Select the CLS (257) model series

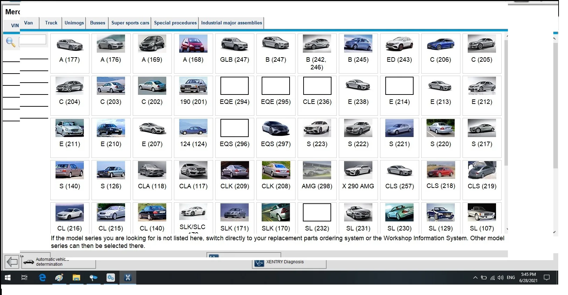pyautogui.click(x=400, y=180)
